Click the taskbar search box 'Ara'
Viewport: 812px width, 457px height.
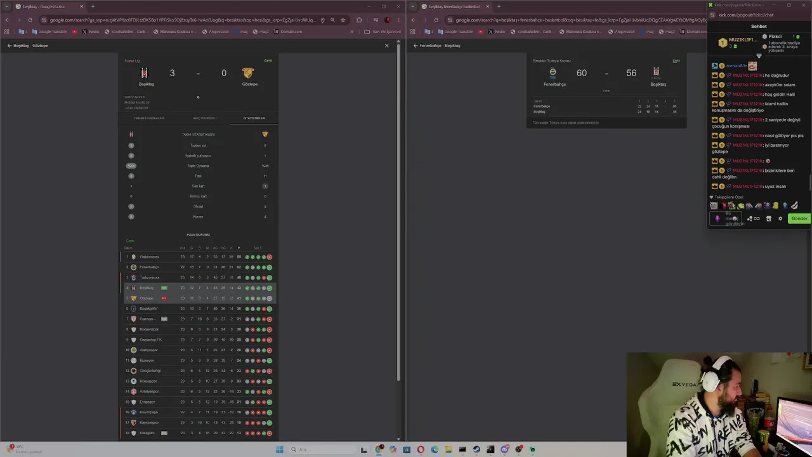tap(322, 449)
